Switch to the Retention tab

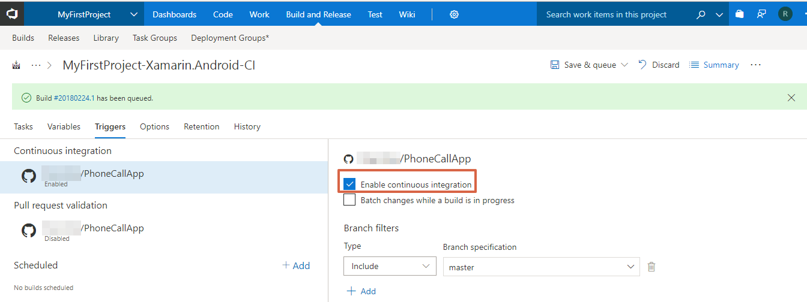click(202, 126)
